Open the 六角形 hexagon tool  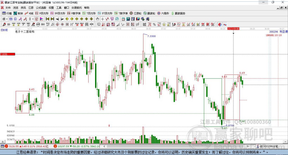point(163,13)
